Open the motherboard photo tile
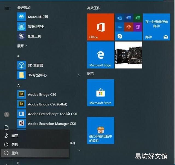The height and width of the screenshot is (165, 175). (x=129, y=55)
